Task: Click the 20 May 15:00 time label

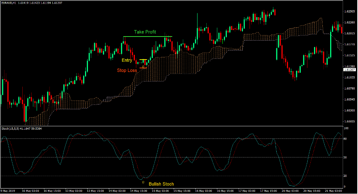Action: (312, 191)
